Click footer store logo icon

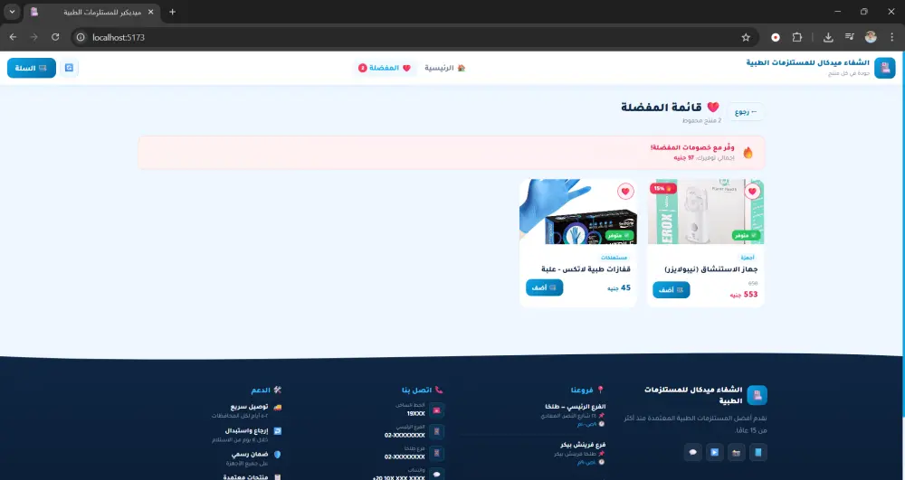tap(757, 395)
